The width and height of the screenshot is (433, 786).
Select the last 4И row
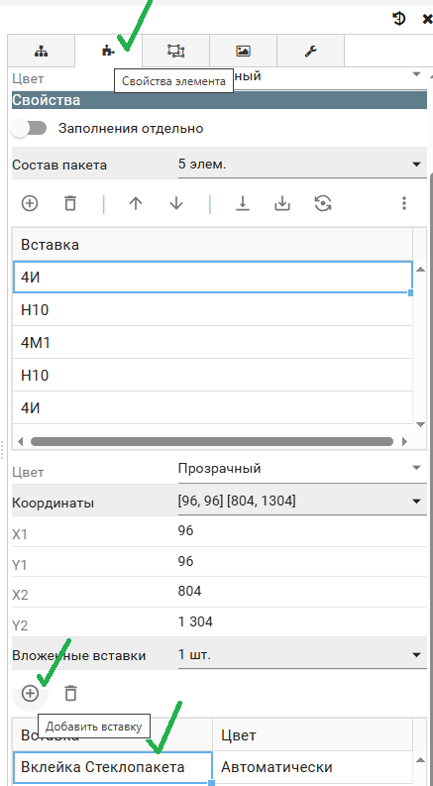click(x=212, y=408)
